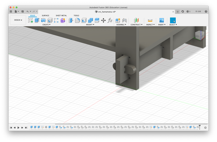Jump timeline to the end

[x=26, y=128]
